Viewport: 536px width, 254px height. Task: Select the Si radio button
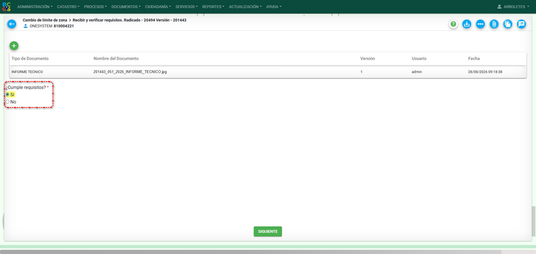pyautogui.click(x=7, y=94)
